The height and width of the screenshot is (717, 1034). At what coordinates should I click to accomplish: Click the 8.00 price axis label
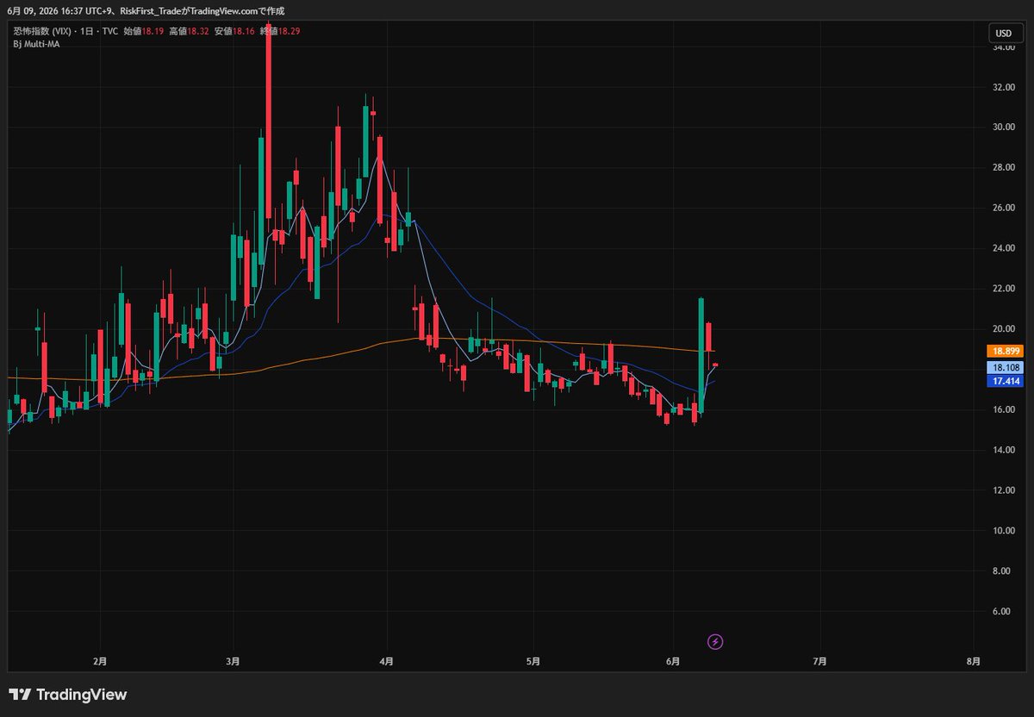[1003, 571]
